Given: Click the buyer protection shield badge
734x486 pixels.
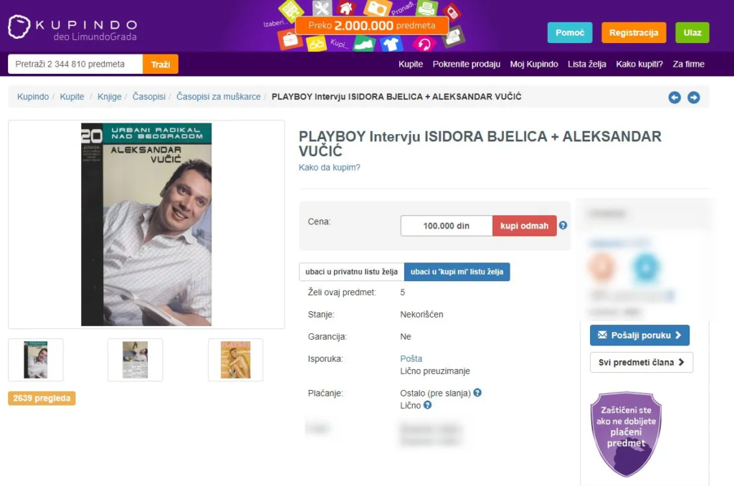Looking at the screenshot, I should [626, 434].
